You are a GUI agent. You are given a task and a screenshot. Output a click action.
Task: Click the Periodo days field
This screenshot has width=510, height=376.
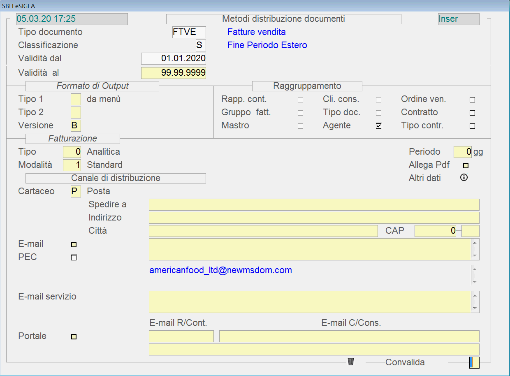click(x=462, y=152)
